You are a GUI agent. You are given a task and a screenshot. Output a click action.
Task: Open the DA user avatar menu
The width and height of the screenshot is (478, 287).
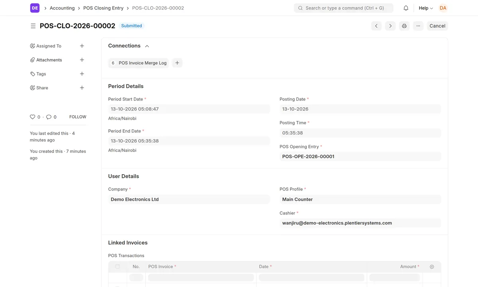(x=443, y=8)
